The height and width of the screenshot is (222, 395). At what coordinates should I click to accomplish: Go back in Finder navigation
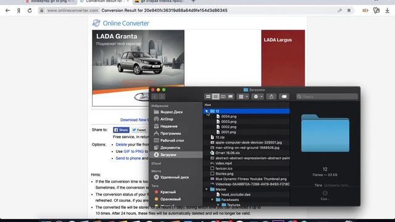(155, 97)
